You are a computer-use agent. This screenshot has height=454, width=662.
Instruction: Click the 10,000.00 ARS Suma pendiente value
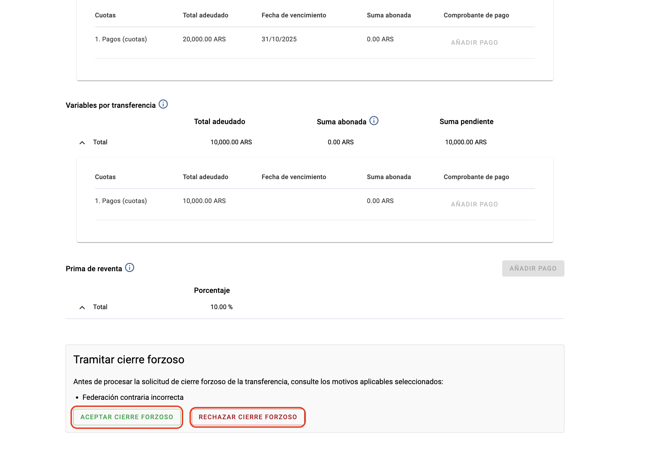pos(466,142)
